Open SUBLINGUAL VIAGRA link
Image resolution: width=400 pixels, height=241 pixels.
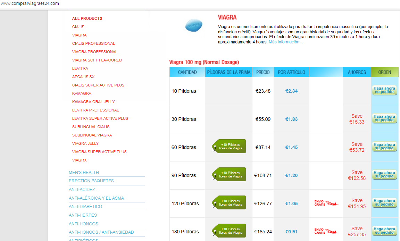click(x=92, y=135)
